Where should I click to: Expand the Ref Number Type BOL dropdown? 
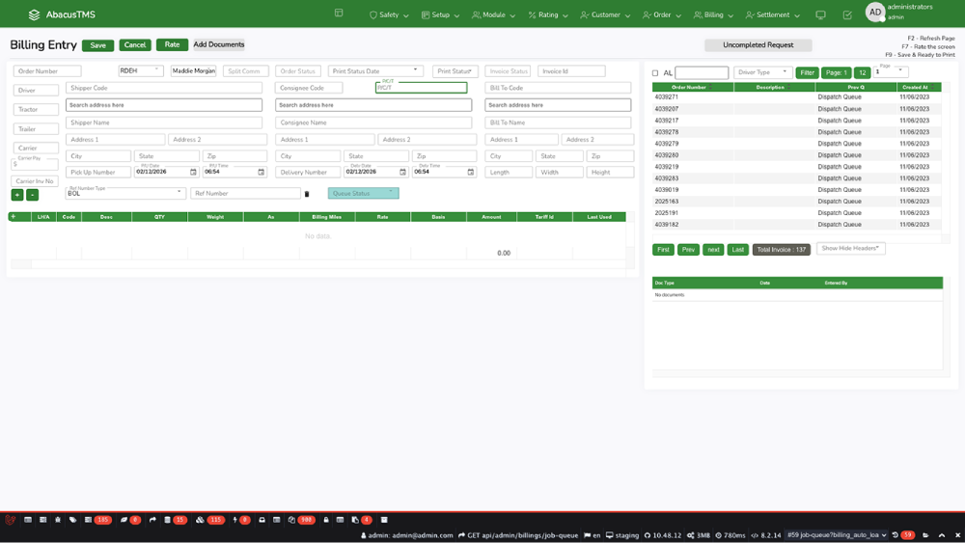click(x=125, y=193)
